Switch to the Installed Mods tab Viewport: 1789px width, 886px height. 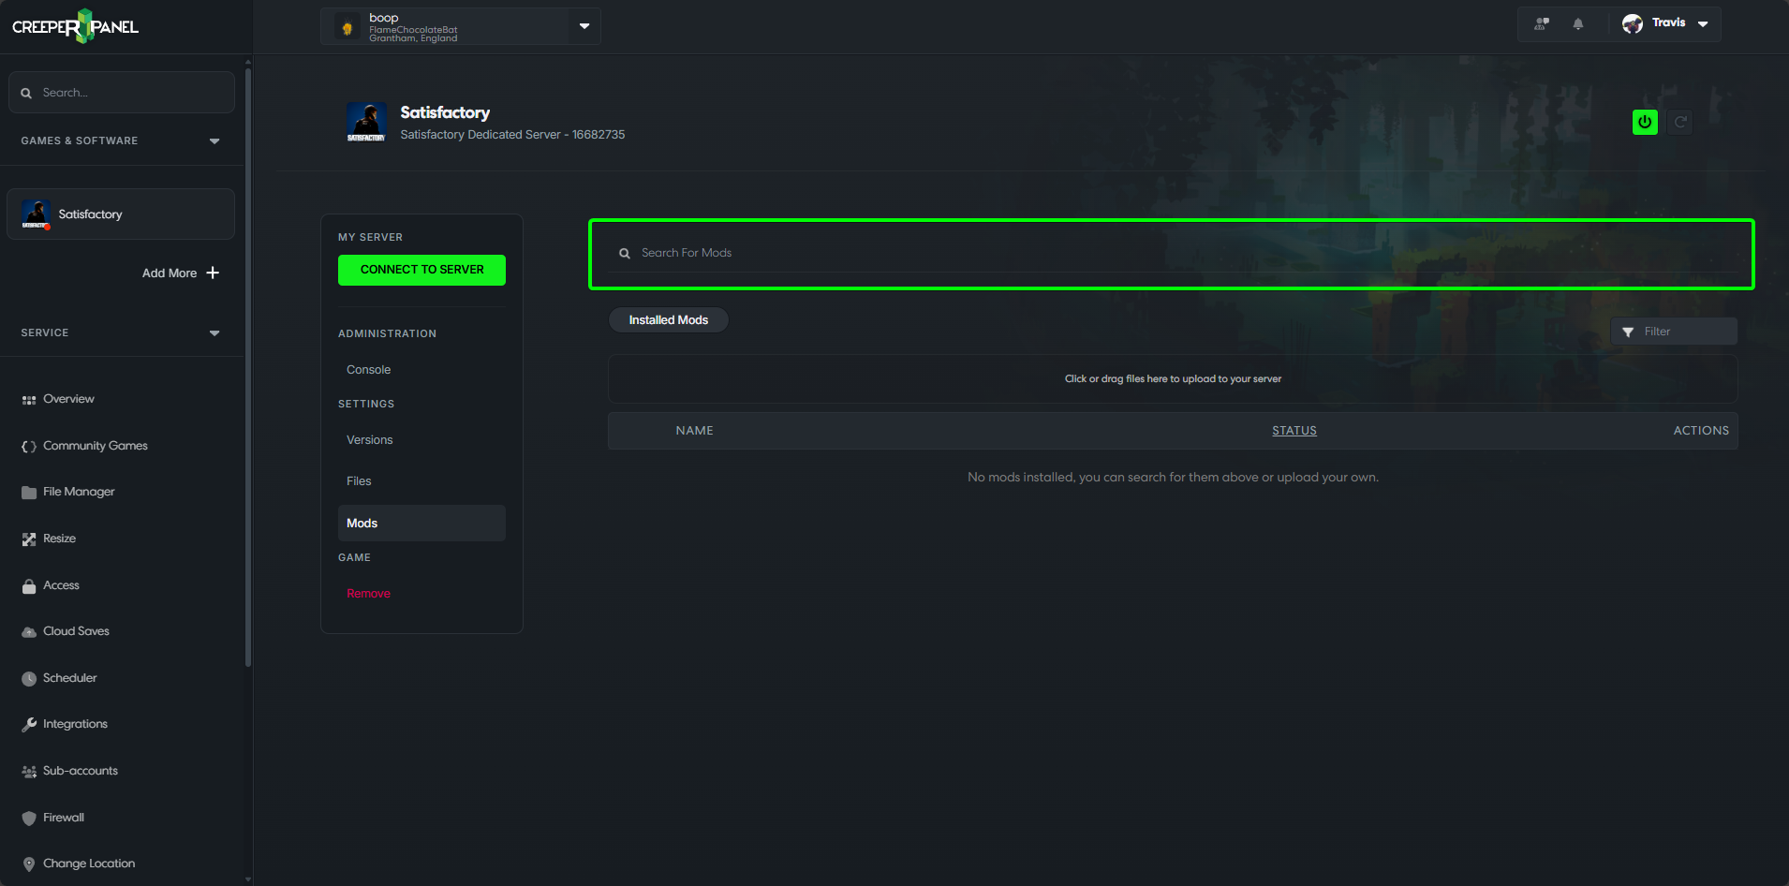[x=669, y=320]
